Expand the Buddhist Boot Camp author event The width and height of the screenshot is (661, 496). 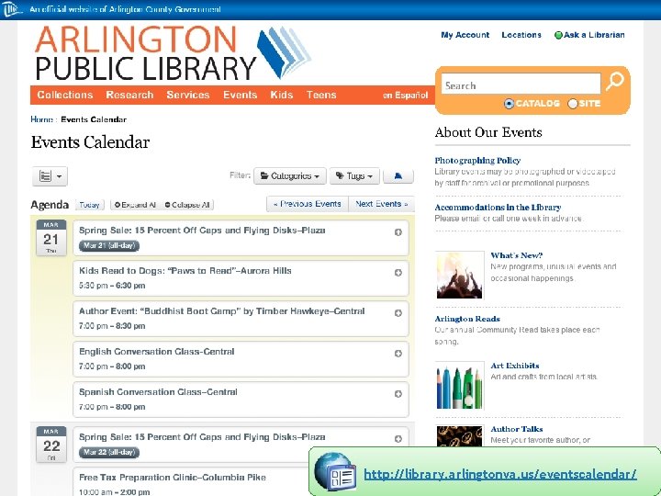coord(398,313)
